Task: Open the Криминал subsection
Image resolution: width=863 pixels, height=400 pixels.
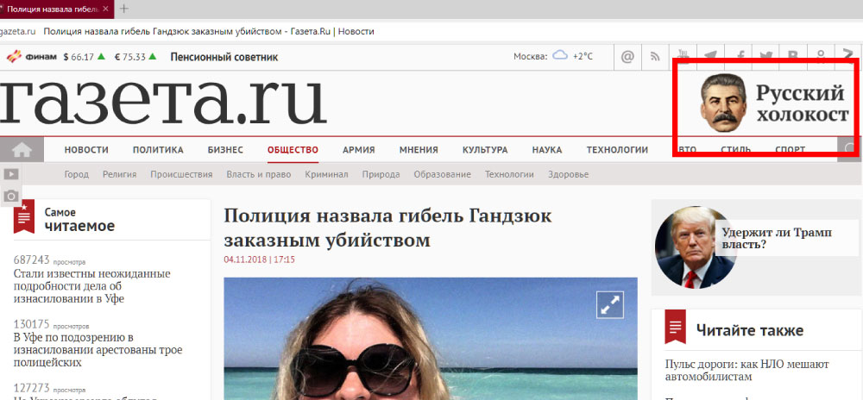Action: pos(327,174)
